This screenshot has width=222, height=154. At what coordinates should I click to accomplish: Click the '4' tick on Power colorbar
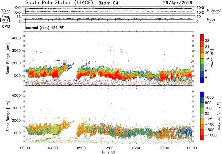tap(206, 77)
